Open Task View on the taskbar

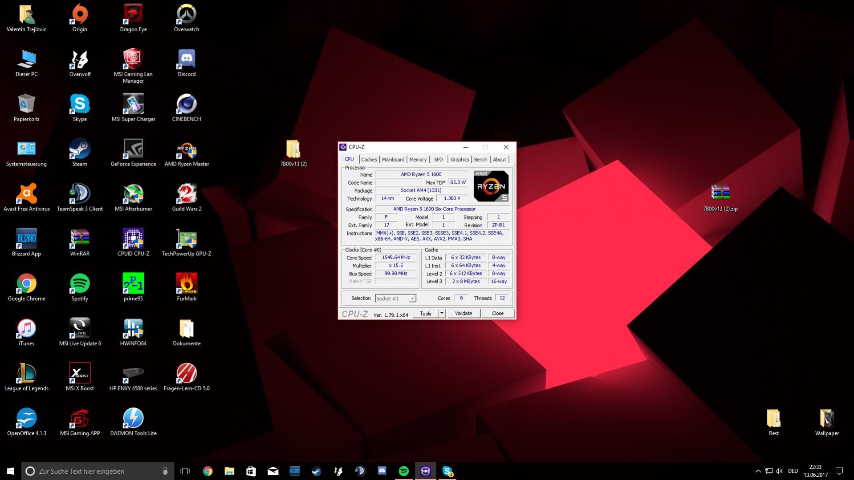click(185, 471)
